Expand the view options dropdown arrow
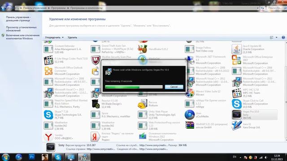 point(276,38)
